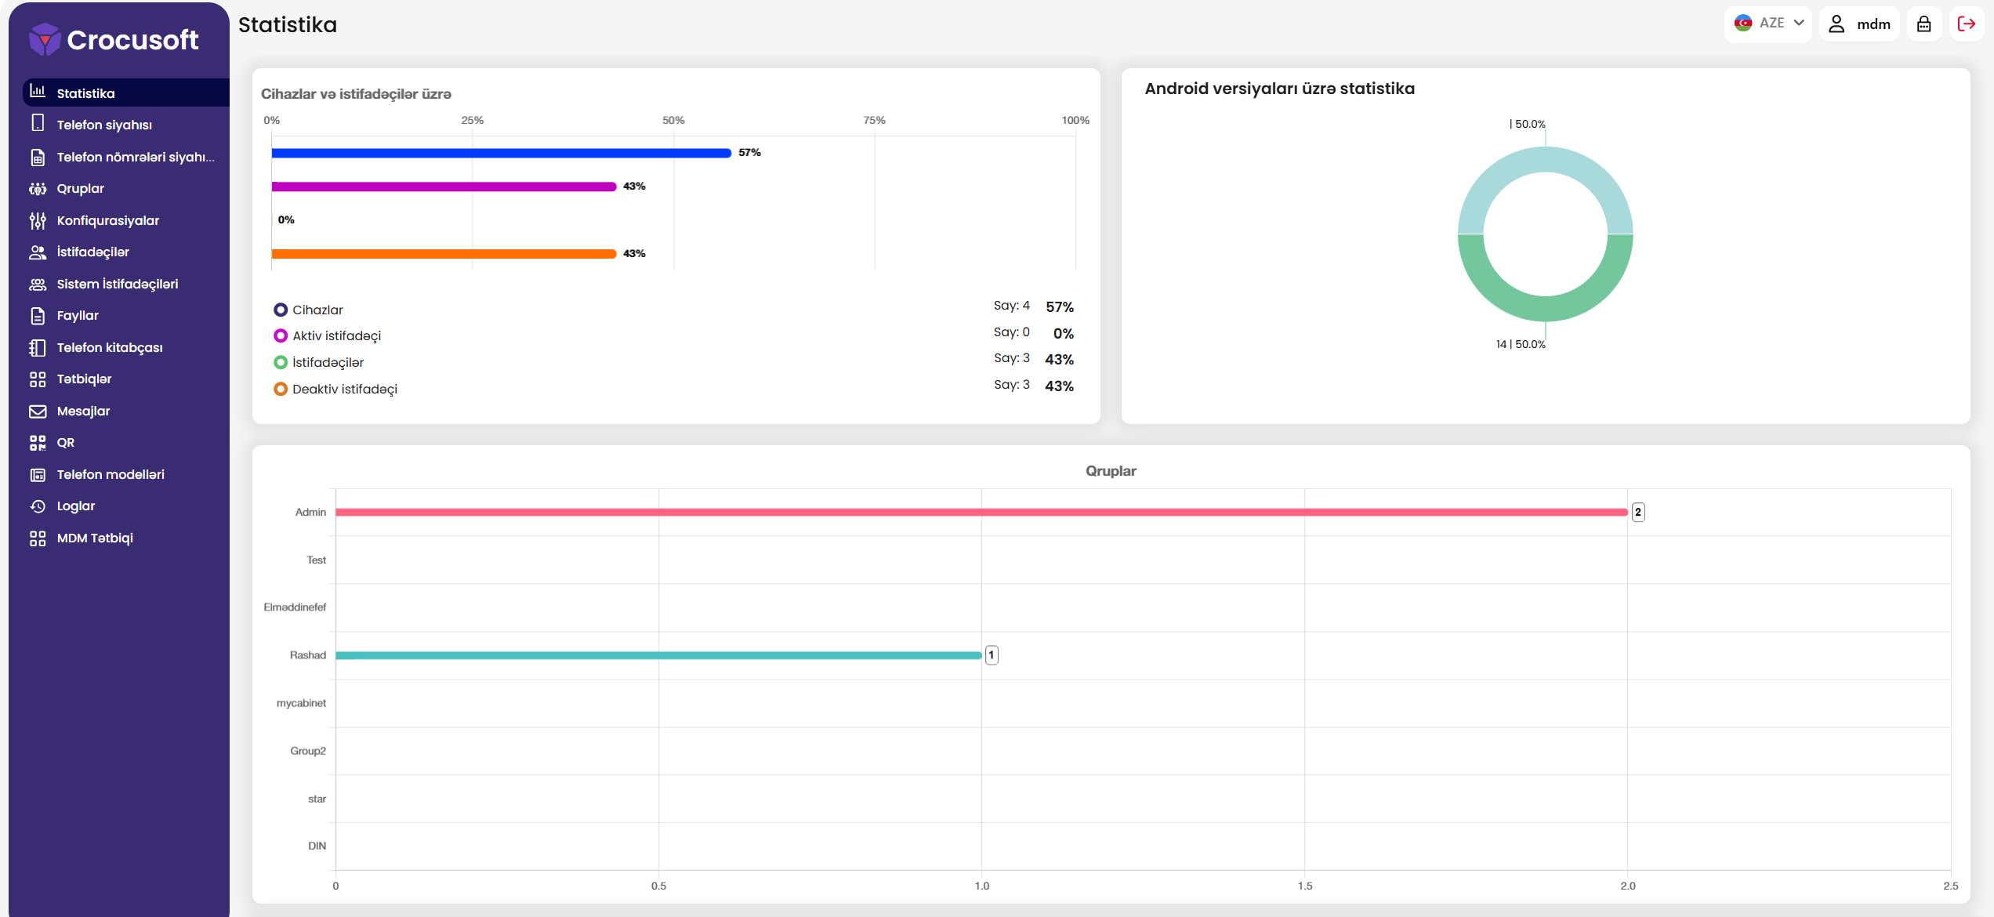Toggle the Deaktiv istifadəçi legend marker
The image size is (1994, 917).
281,389
